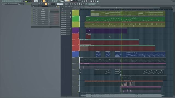Toggle the pattern/song mode switch
The height and width of the screenshot is (98, 175).
tap(26, 1)
